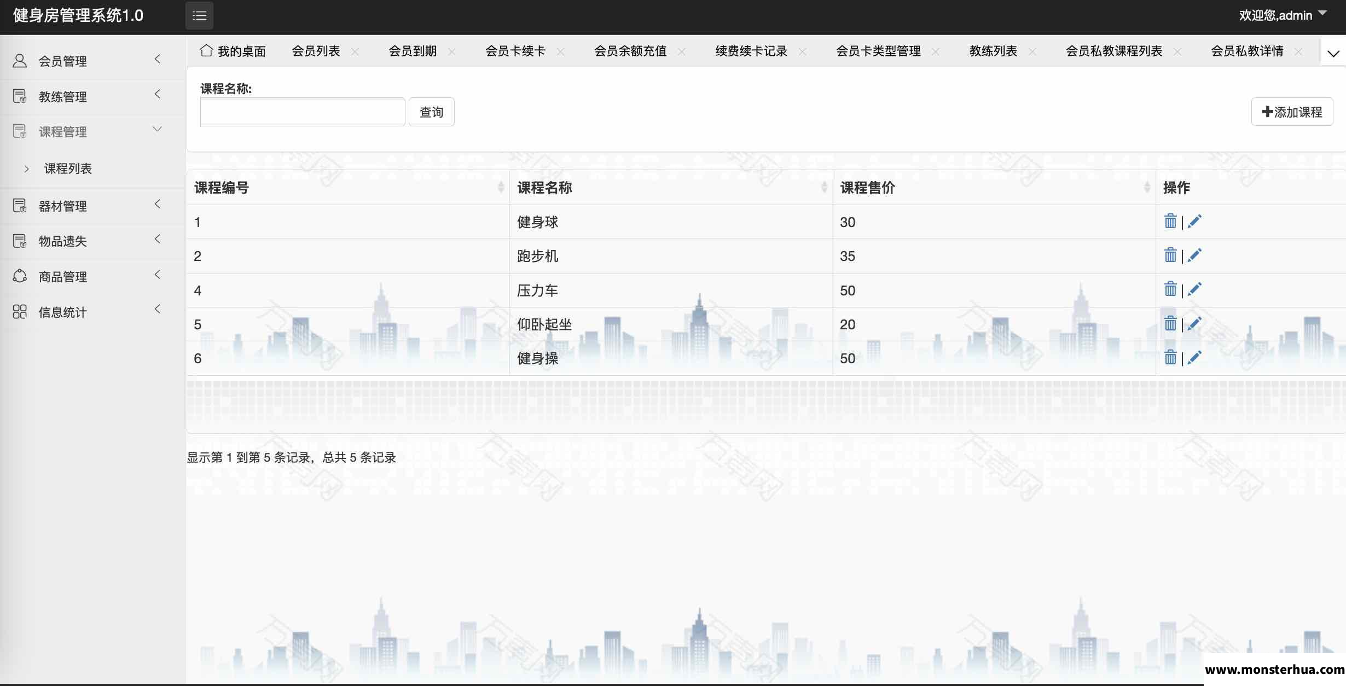Click the 信息统计 grid icon
Viewport: 1346px width, 686px height.
pos(20,312)
